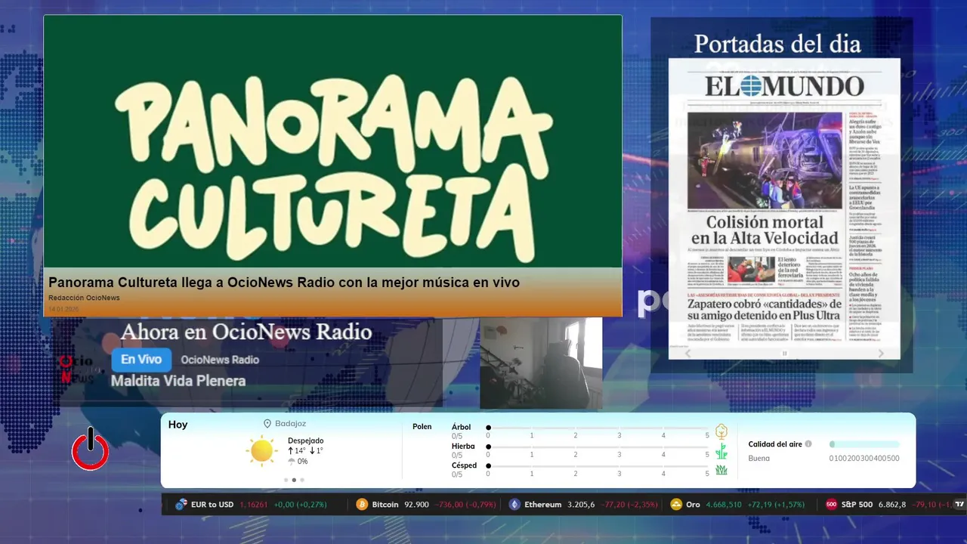
Task: Click the red power button icon
Action: tap(91, 449)
